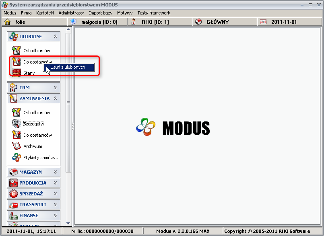Click the warehouse icon beside GŁÓWNY
Screen dimensions: 324x236
tap(198, 22)
